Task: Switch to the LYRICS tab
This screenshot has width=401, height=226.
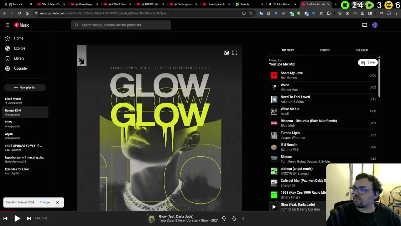Action: coord(325,50)
